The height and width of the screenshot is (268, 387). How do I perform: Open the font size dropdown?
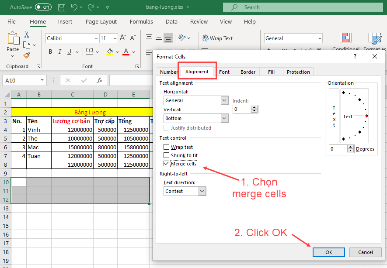pyautogui.click(x=115, y=38)
